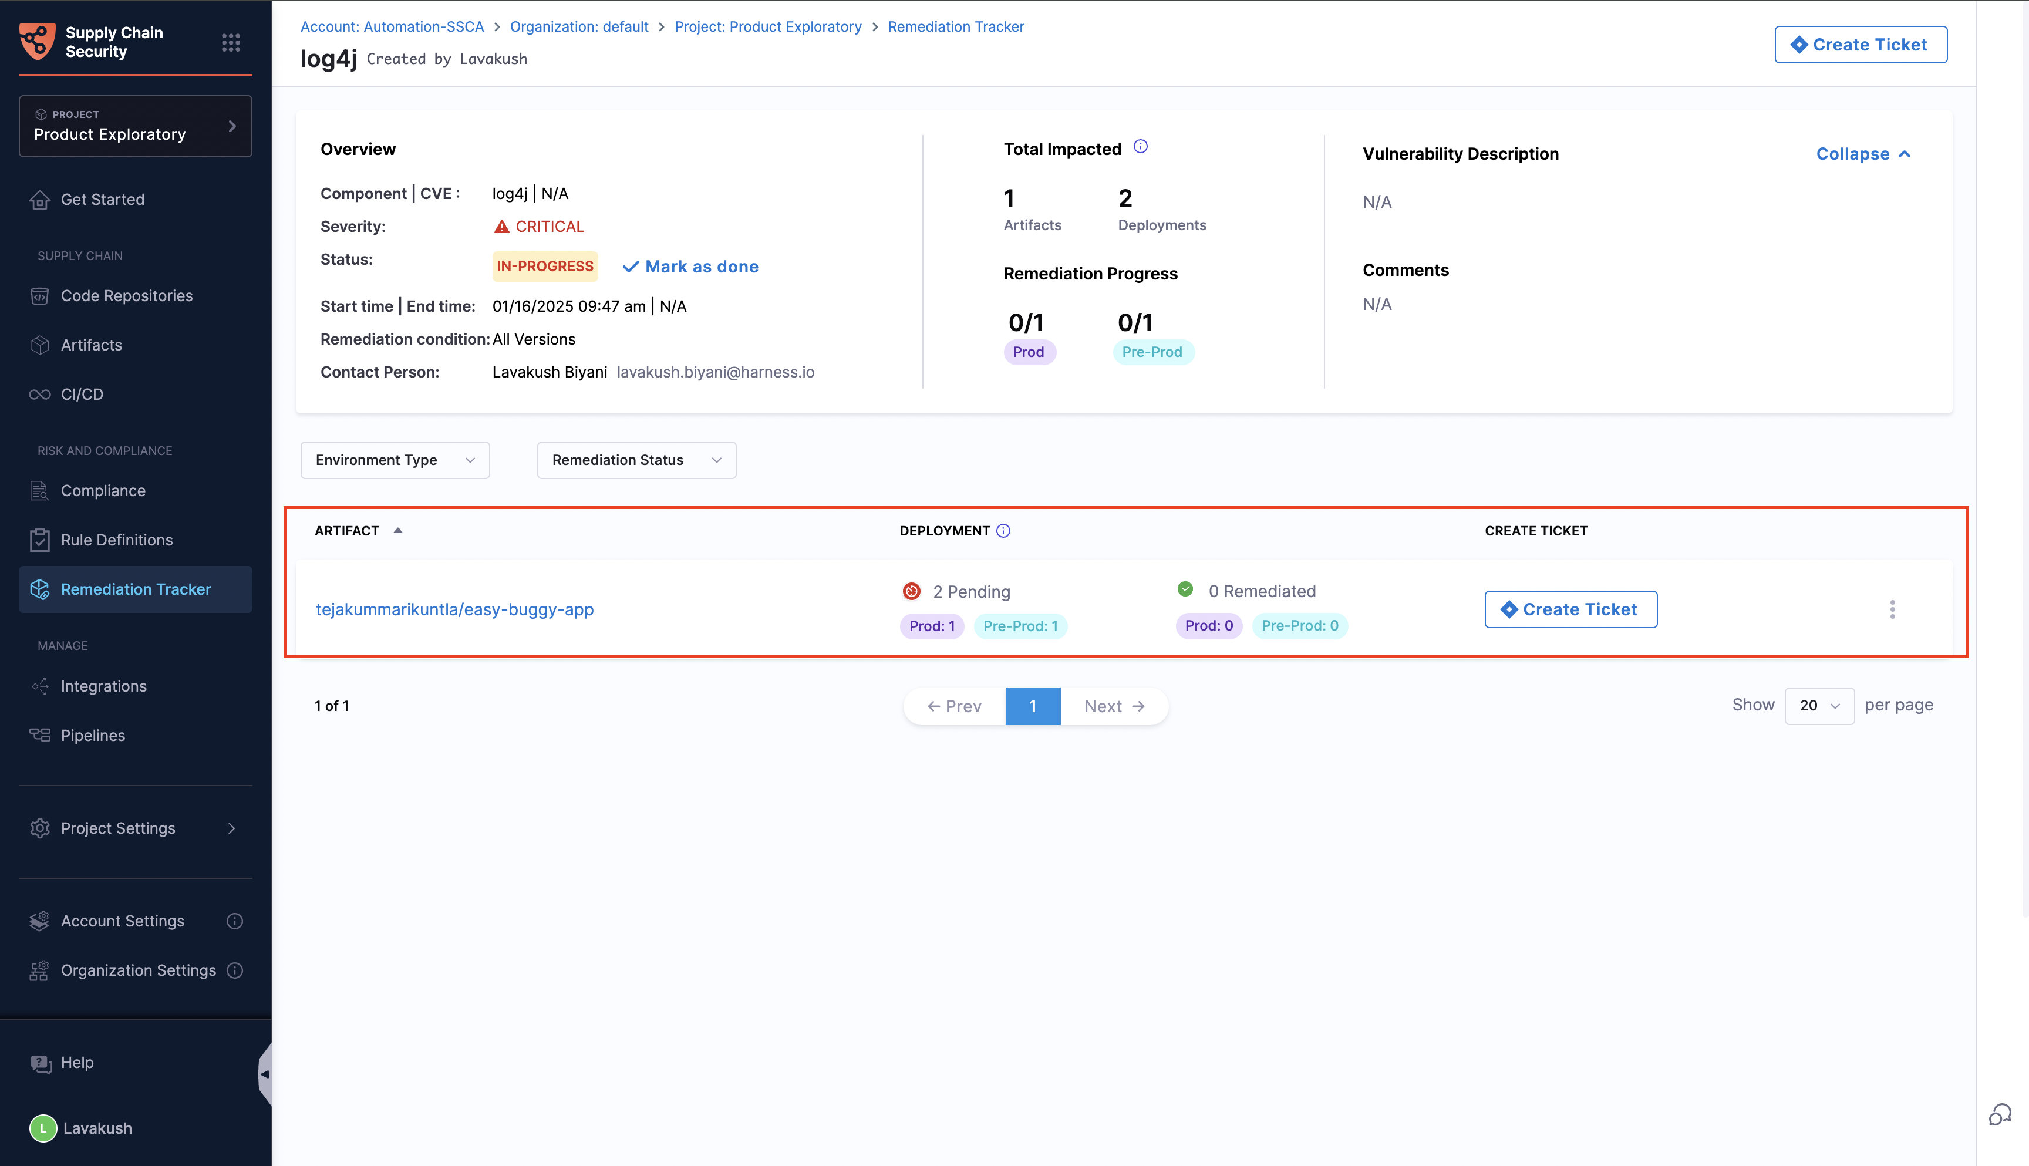Collapse the Vulnerability Description panel
Image resolution: width=2029 pixels, height=1166 pixels.
coord(1862,154)
